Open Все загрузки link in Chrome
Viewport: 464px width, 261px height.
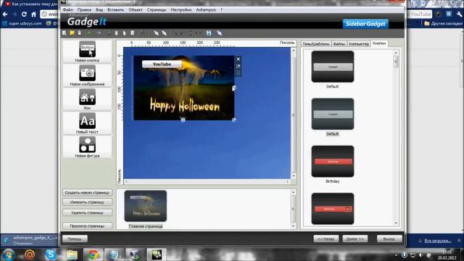[438, 241]
